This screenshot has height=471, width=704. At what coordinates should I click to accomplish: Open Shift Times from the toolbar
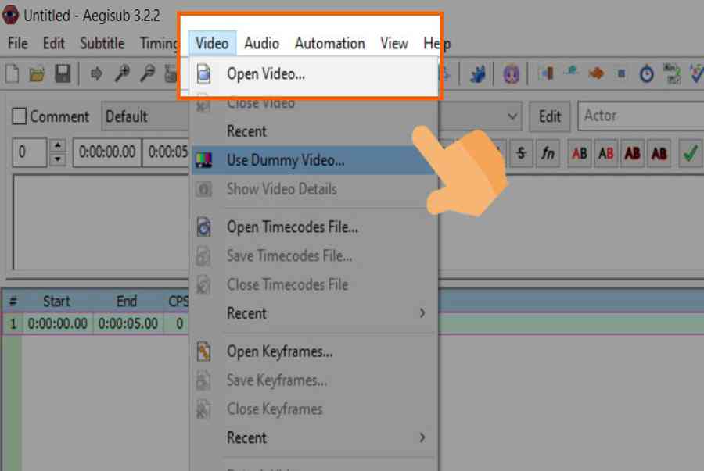coord(546,73)
